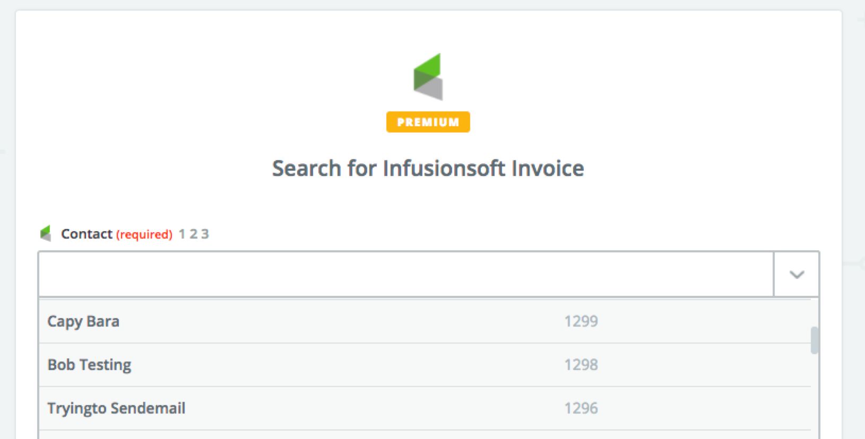The image size is (865, 439).
Task: Choose Bob Testing from the list
Action: pyautogui.click(x=89, y=365)
